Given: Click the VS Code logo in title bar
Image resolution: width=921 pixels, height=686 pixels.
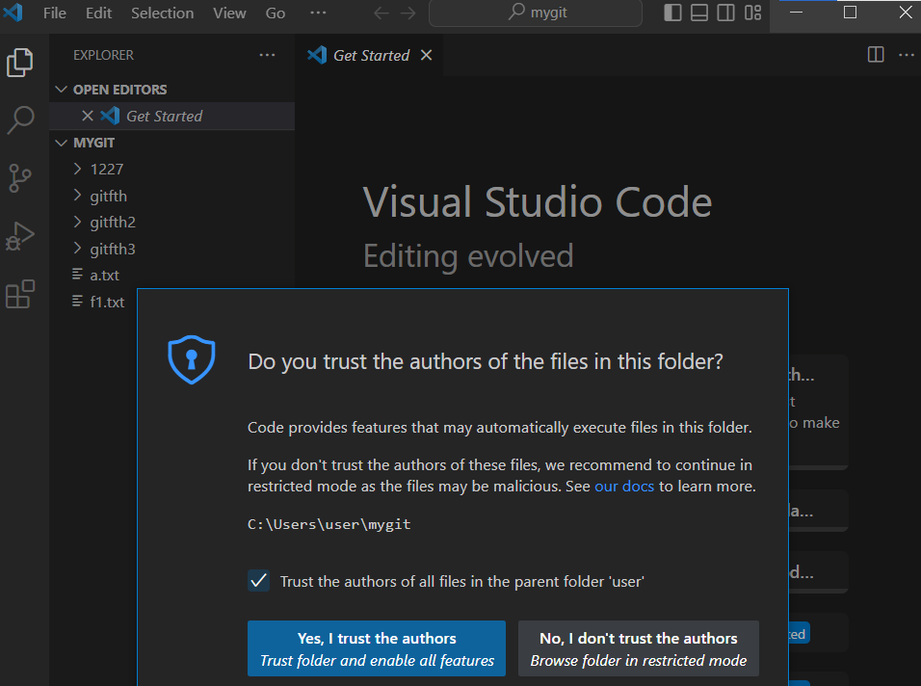Looking at the screenshot, I should point(13,13).
